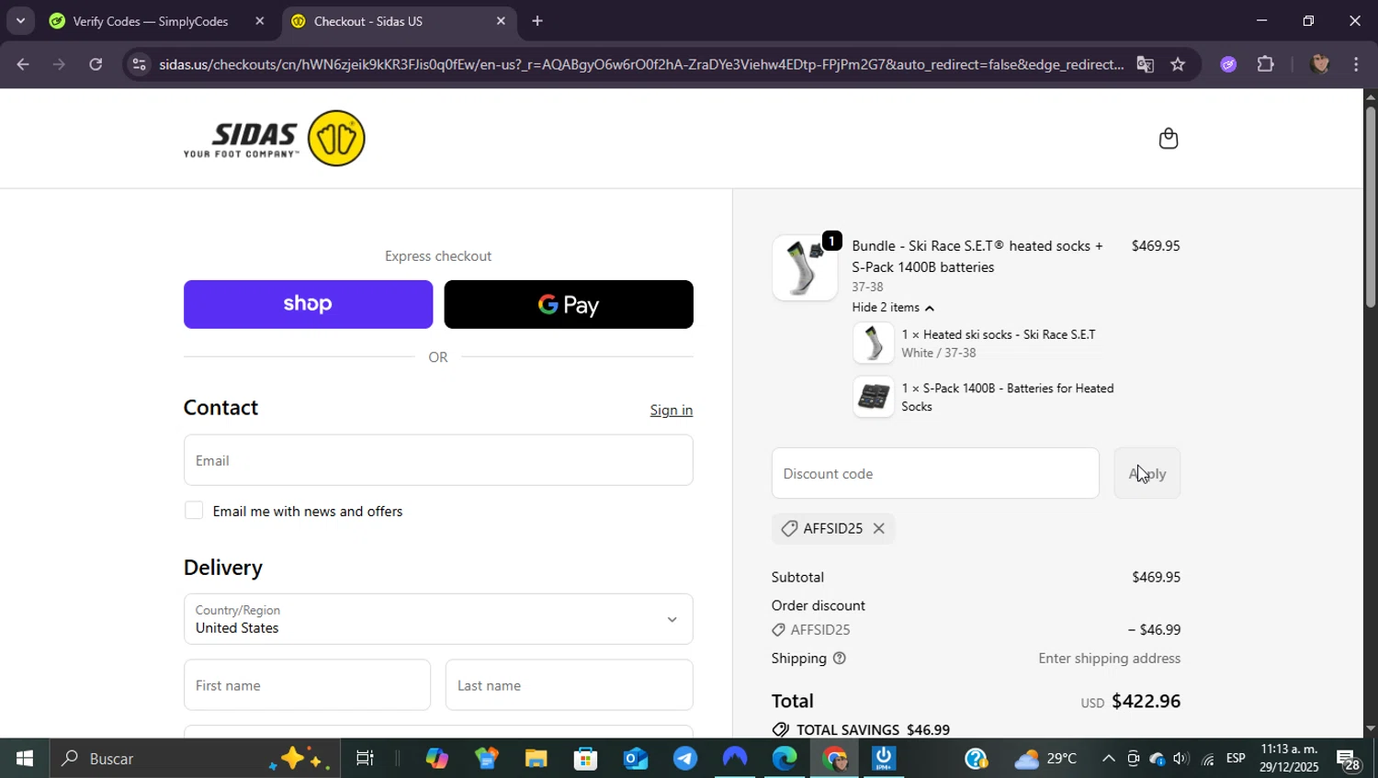Bookmark this page with the star icon
1378x778 pixels.
(1178, 64)
